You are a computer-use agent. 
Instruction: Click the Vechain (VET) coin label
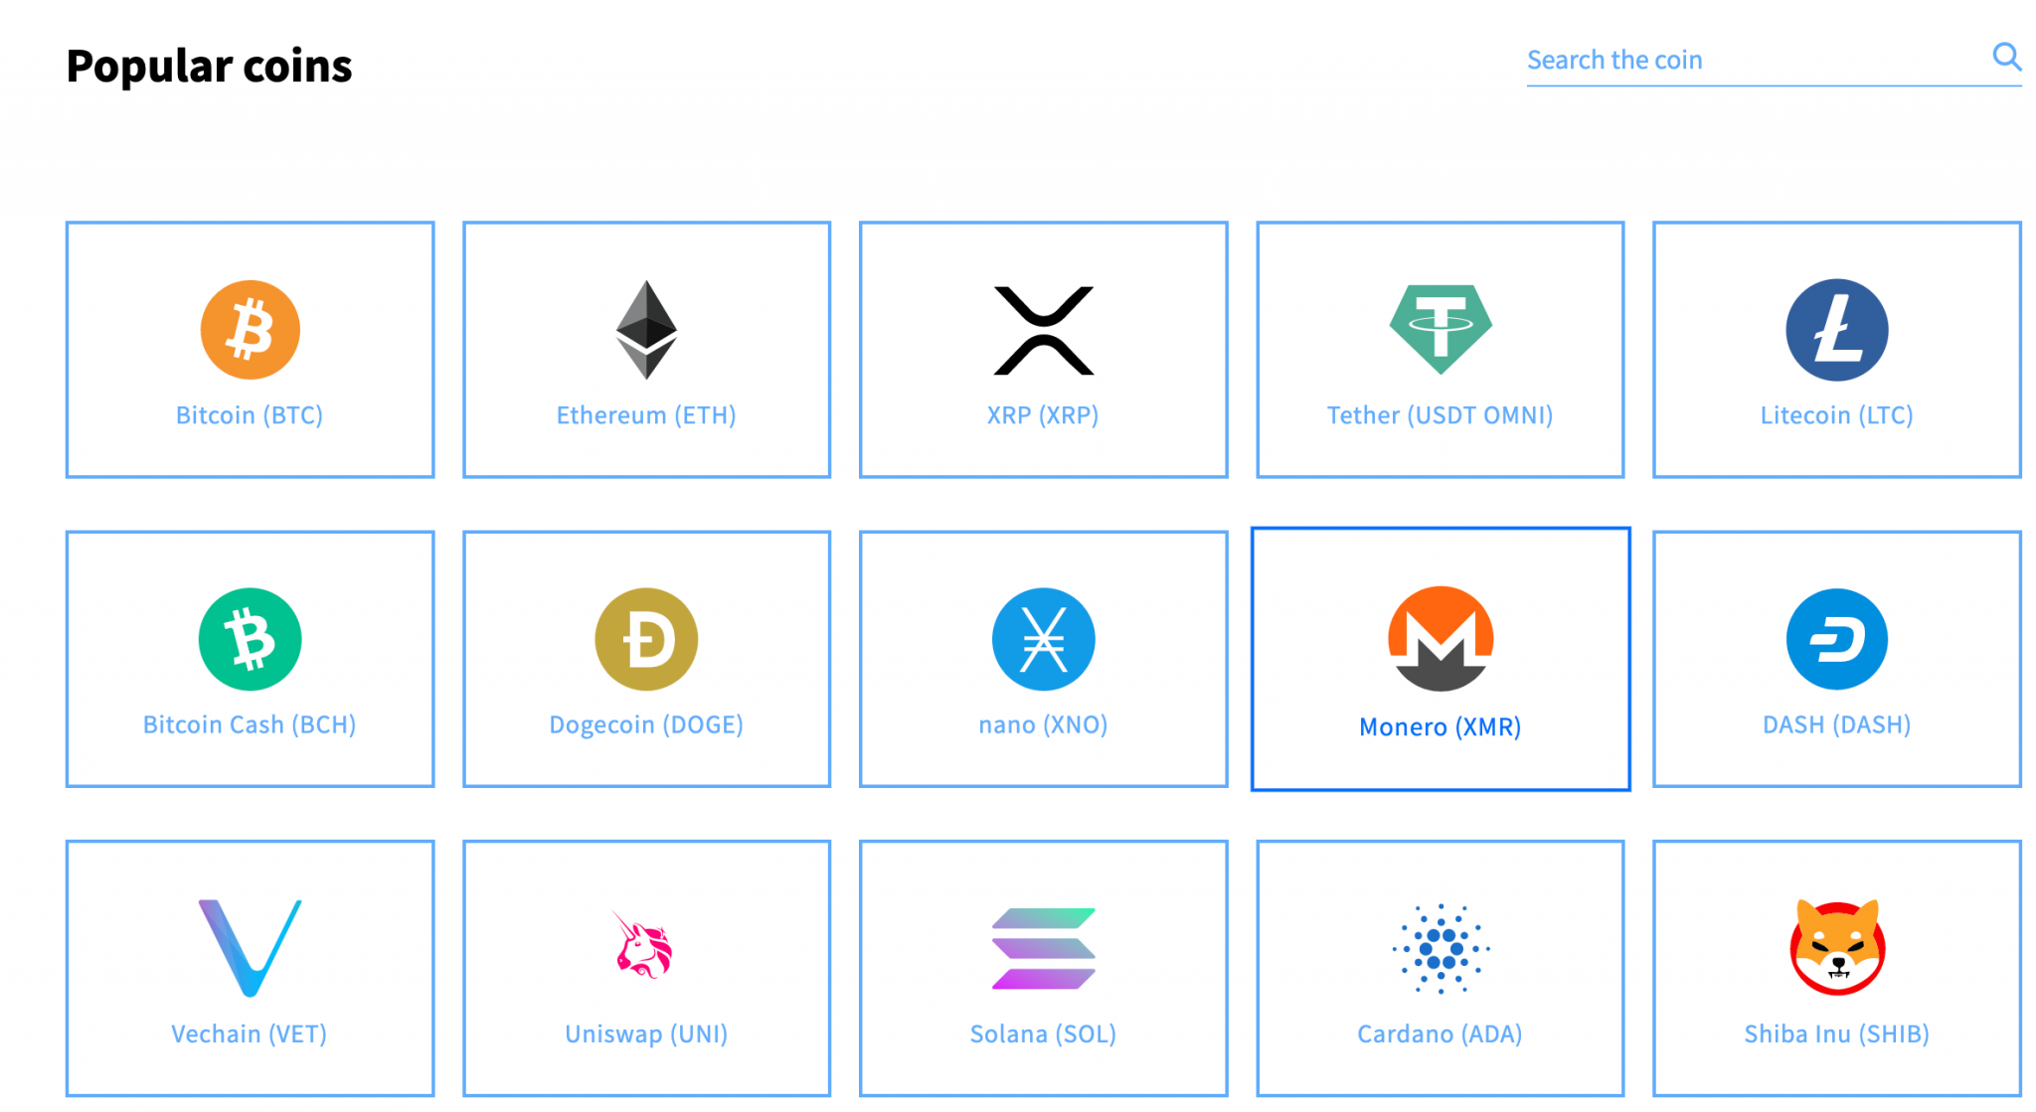coord(250,1032)
